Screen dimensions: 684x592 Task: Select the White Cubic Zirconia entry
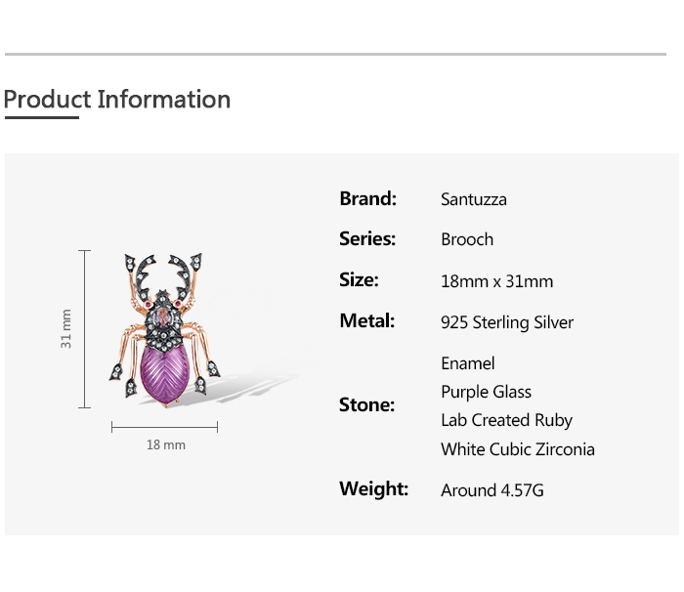517,449
